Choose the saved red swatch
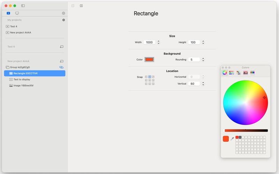The image size is (279, 174). pos(237,137)
